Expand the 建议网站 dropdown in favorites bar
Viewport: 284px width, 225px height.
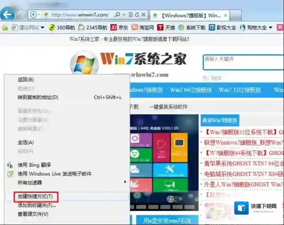pos(42,28)
